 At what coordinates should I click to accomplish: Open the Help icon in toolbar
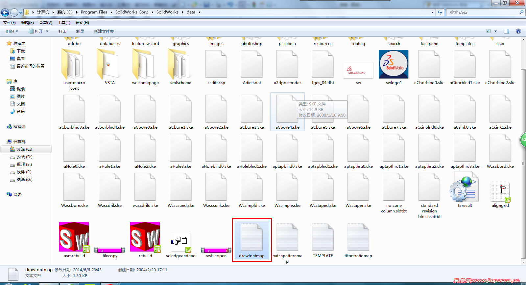[x=518, y=31]
